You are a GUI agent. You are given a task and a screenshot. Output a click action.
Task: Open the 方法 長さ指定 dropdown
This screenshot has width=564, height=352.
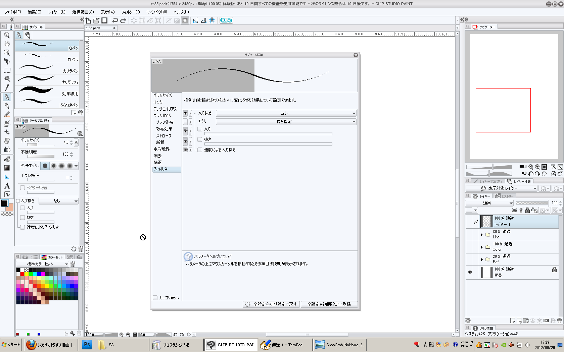[286, 122]
